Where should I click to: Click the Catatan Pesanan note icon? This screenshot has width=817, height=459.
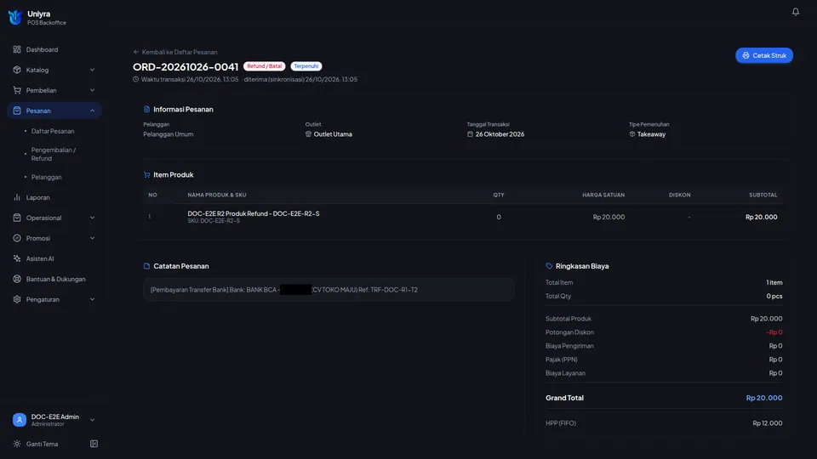(146, 266)
